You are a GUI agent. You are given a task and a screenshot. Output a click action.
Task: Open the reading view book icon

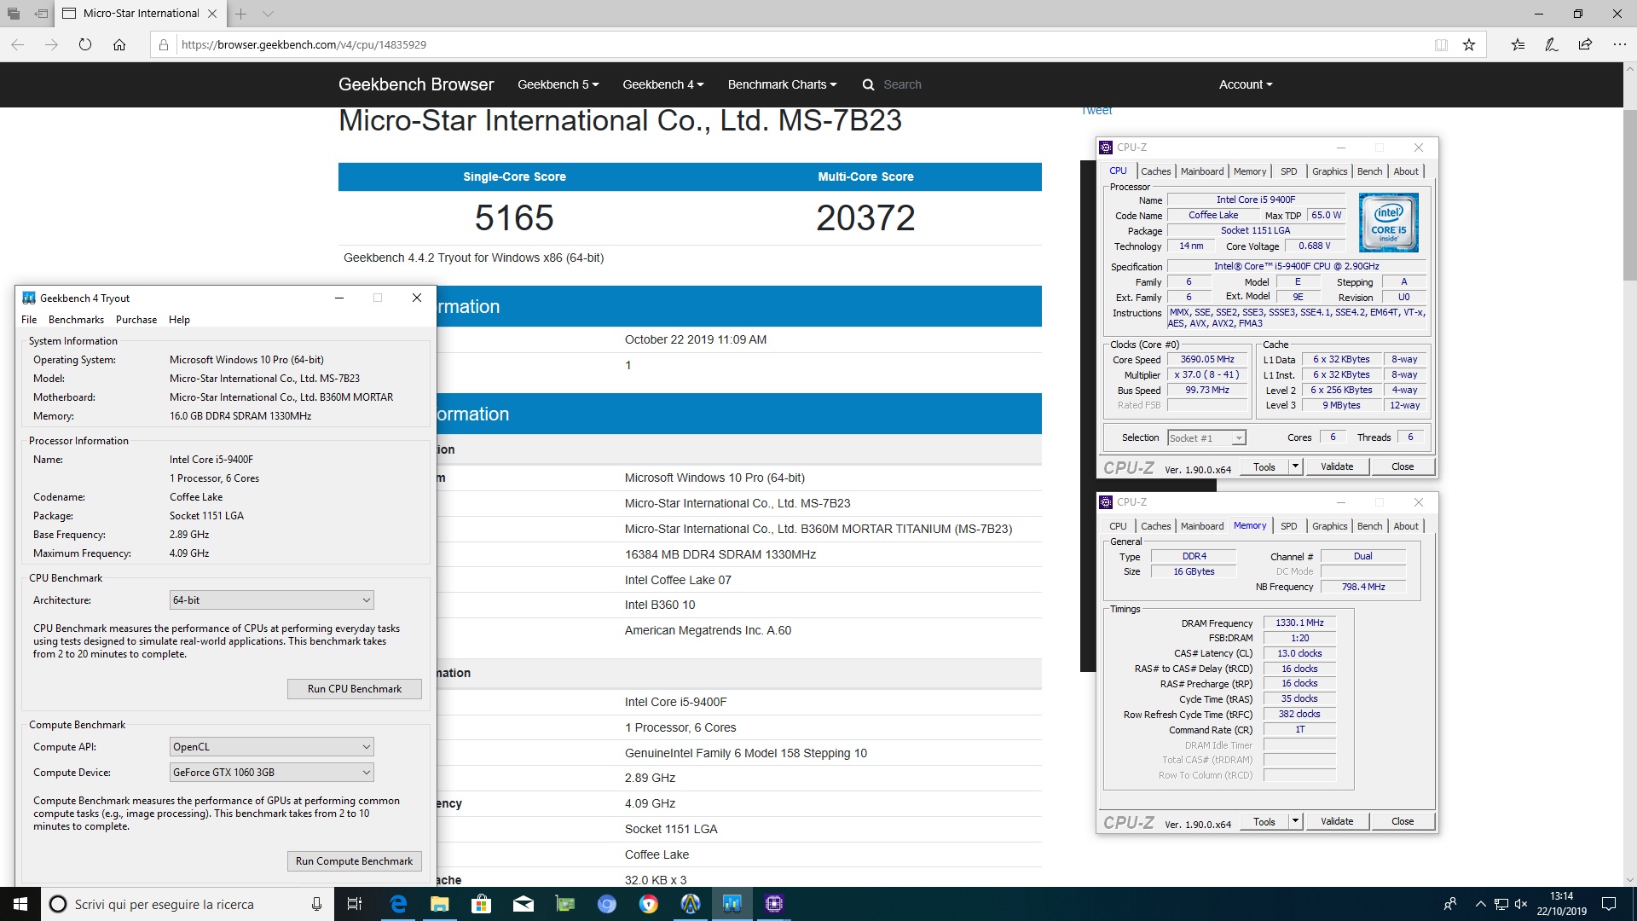[1441, 44]
